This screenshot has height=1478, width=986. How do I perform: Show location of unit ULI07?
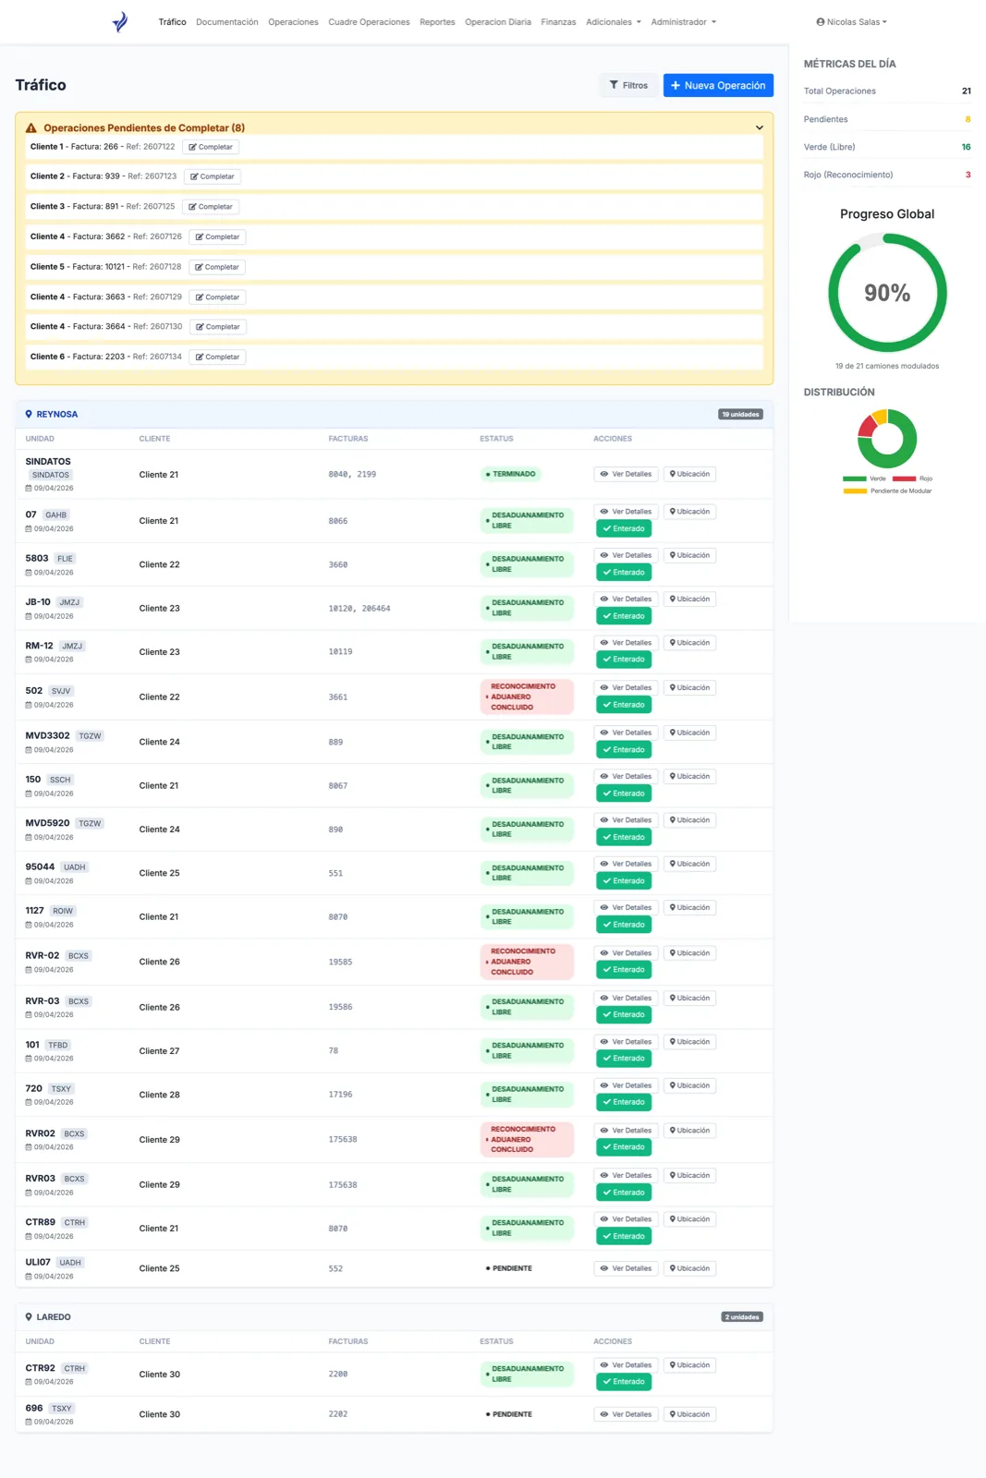(x=689, y=1268)
